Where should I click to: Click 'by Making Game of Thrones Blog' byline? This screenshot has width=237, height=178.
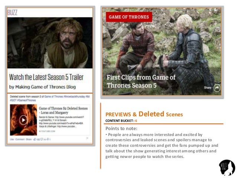pos(42,87)
